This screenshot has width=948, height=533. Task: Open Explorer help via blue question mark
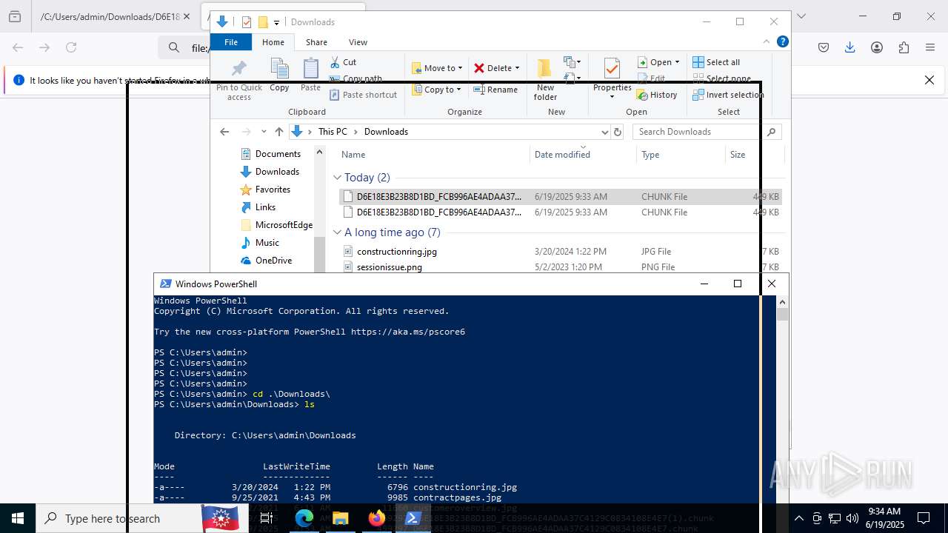point(782,42)
